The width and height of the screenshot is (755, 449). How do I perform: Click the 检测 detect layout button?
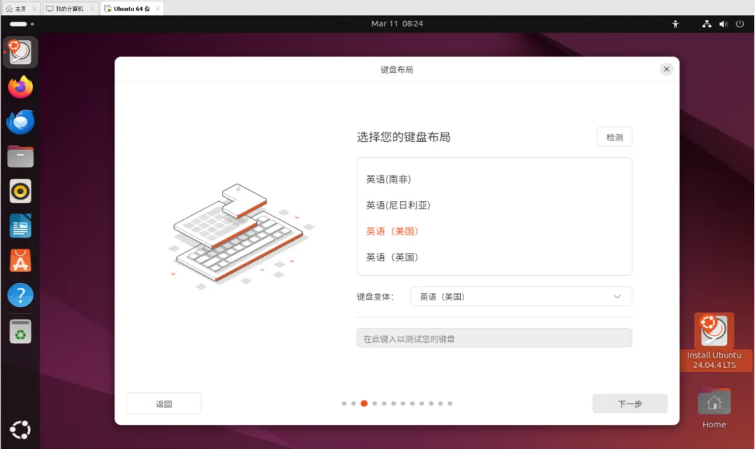(x=614, y=137)
